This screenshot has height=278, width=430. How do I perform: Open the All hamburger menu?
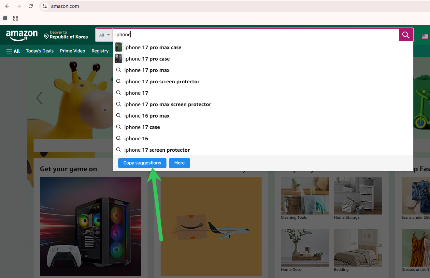pyautogui.click(x=13, y=51)
